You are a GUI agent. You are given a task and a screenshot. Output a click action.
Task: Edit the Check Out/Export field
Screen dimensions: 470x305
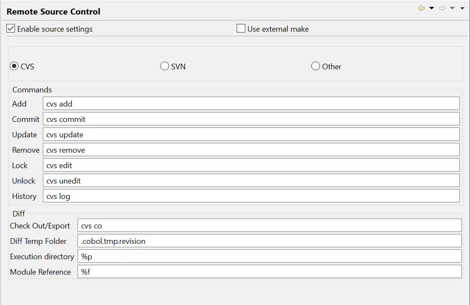pos(269,225)
